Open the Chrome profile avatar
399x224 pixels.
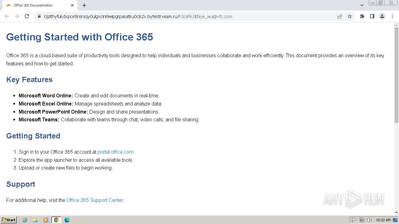[382, 16]
